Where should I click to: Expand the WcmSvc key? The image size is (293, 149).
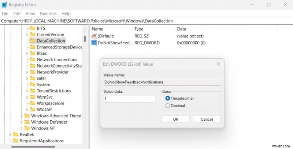(x=27, y=97)
